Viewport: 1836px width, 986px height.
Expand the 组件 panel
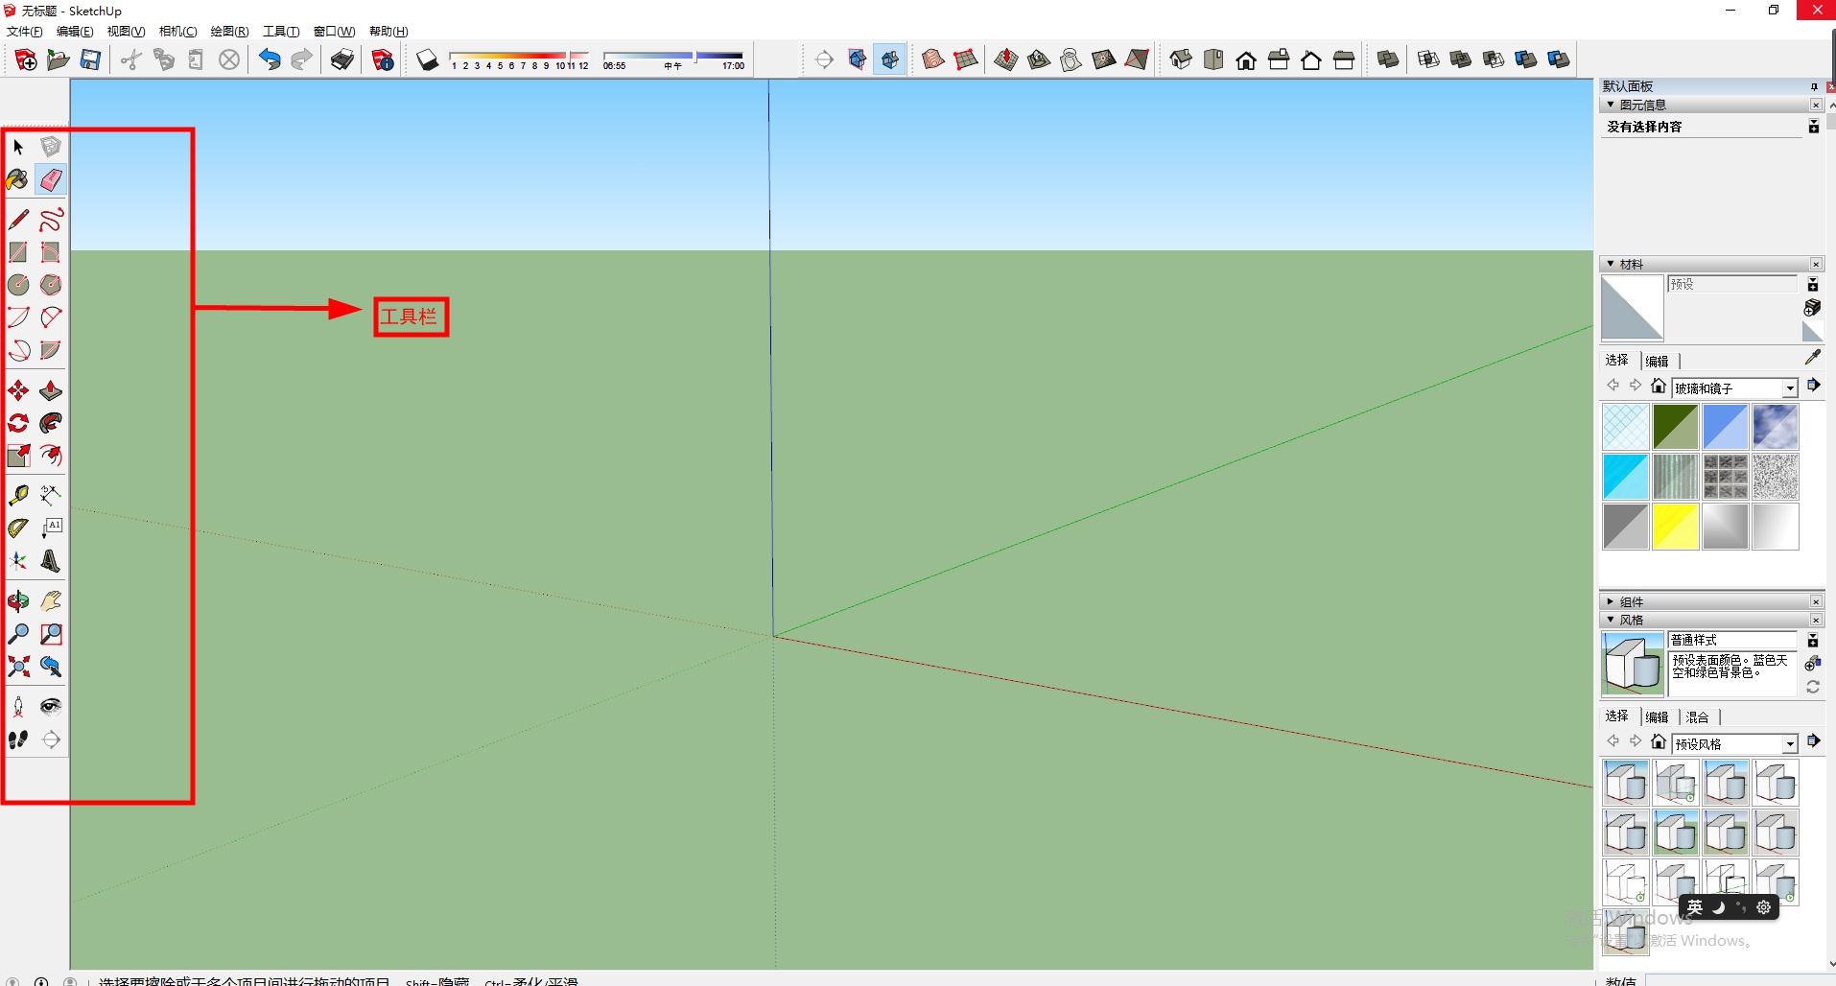point(1611,601)
